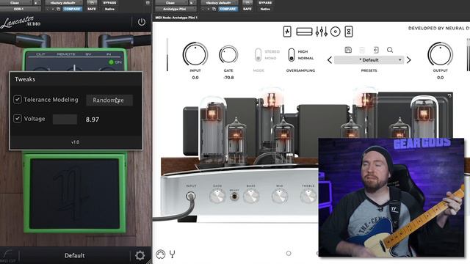This screenshot has width=470, height=264.
Task: Go to the next preset with right chevron
Action: [x=408, y=60]
